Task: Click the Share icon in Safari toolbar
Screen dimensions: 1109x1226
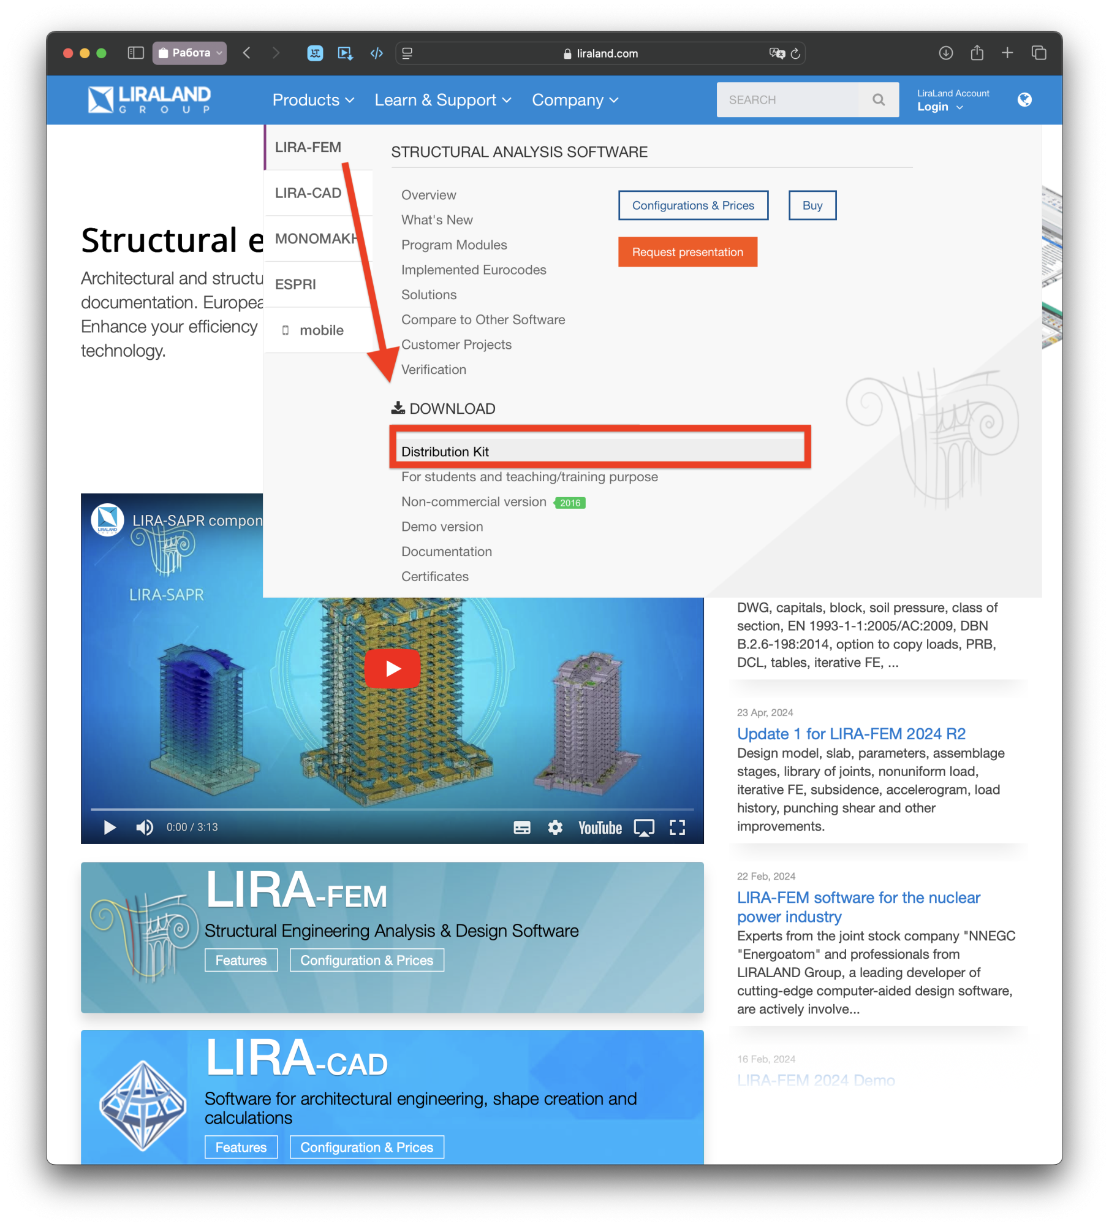Action: (x=977, y=53)
